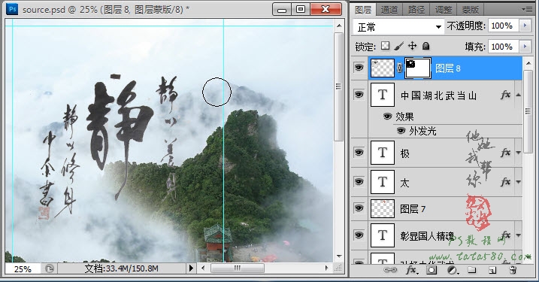Open the add layer style fx menu
539x282 pixels.
(411, 270)
